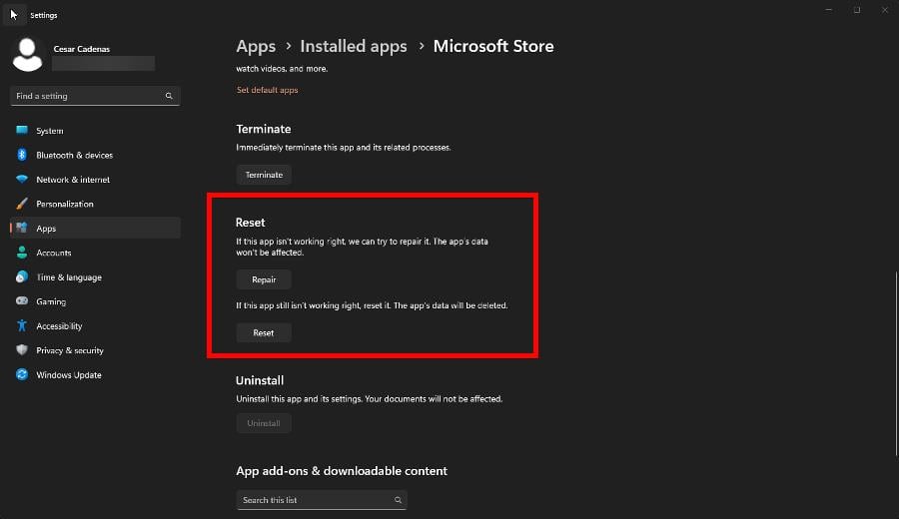Click the Terminate section heading
This screenshot has width=899, height=519.
tap(263, 129)
